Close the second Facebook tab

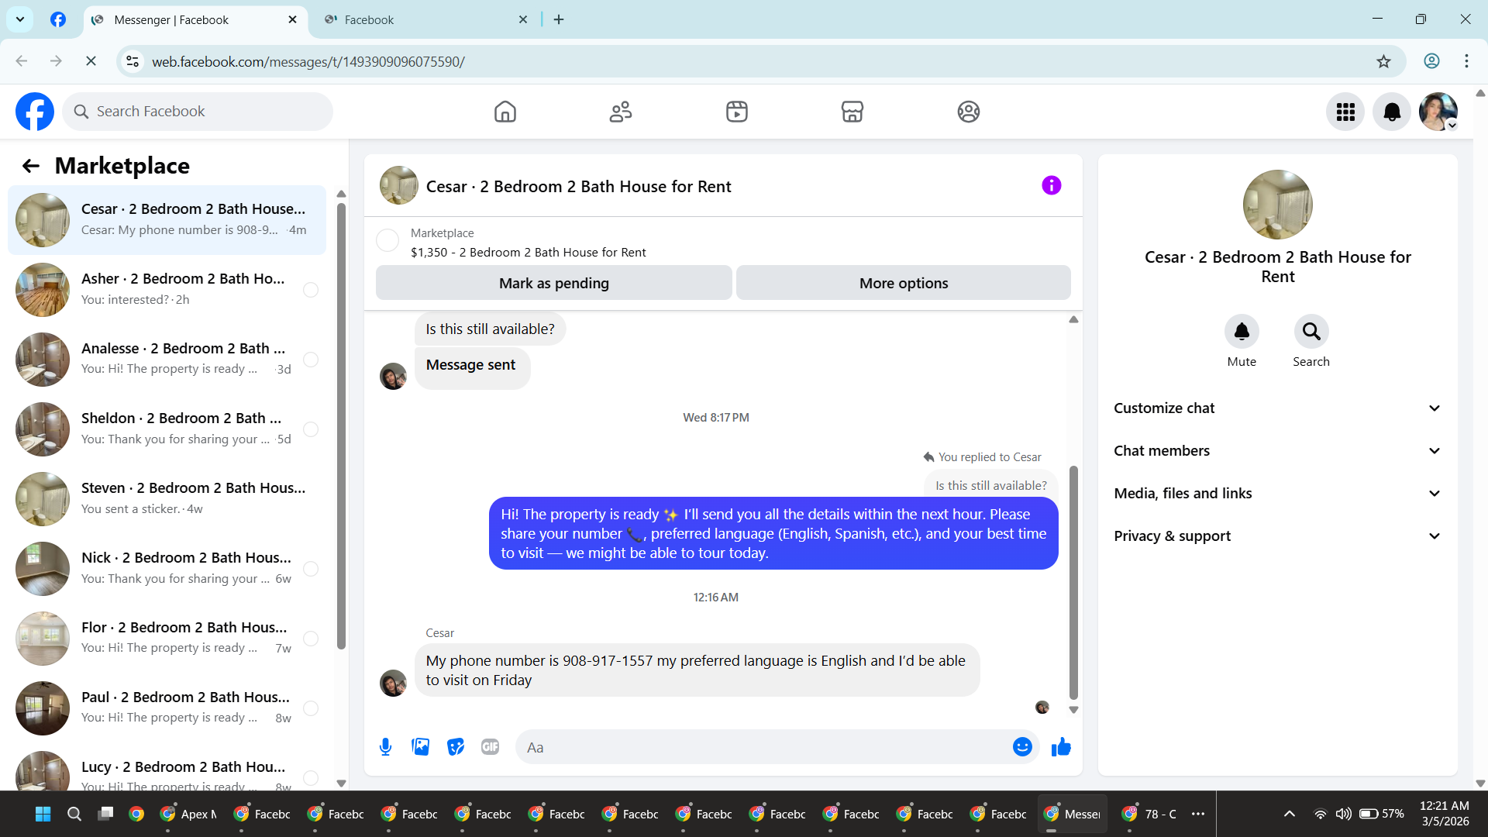pos(523,20)
